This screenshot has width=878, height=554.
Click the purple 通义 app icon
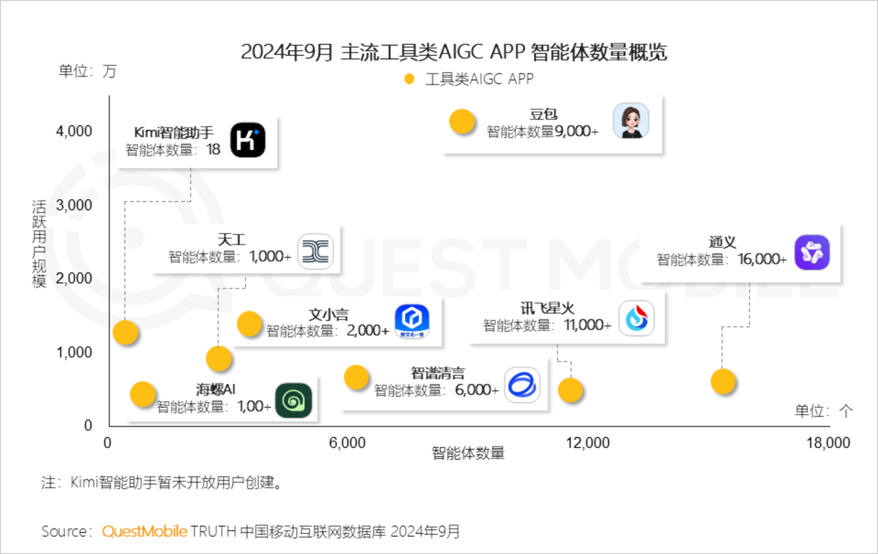[x=812, y=252]
